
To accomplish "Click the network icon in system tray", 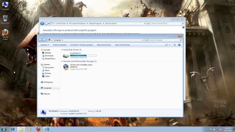I will click(217, 129).
